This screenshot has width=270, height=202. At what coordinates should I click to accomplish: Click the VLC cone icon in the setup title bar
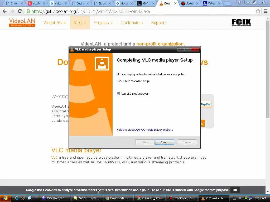[72, 49]
